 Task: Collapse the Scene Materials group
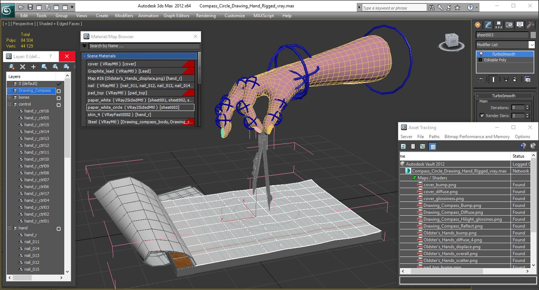pyautogui.click(x=84, y=56)
